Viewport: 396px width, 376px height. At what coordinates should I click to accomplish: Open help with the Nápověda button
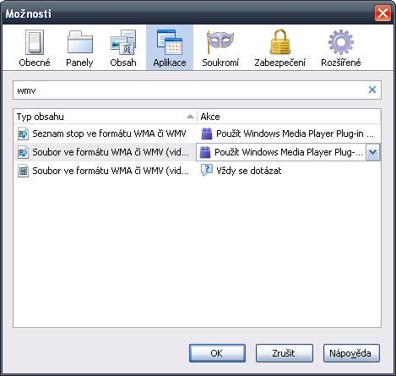pyautogui.click(x=351, y=353)
